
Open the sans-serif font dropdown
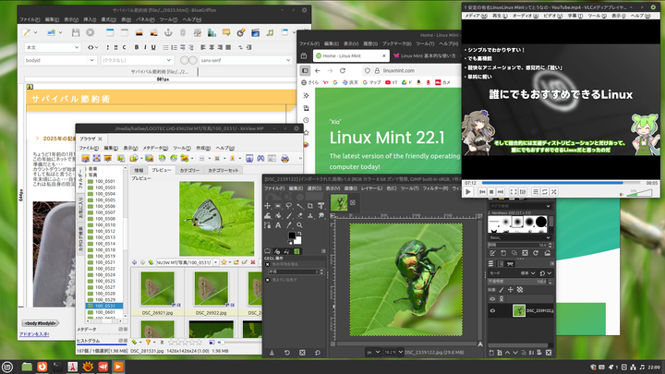[246, 60]
